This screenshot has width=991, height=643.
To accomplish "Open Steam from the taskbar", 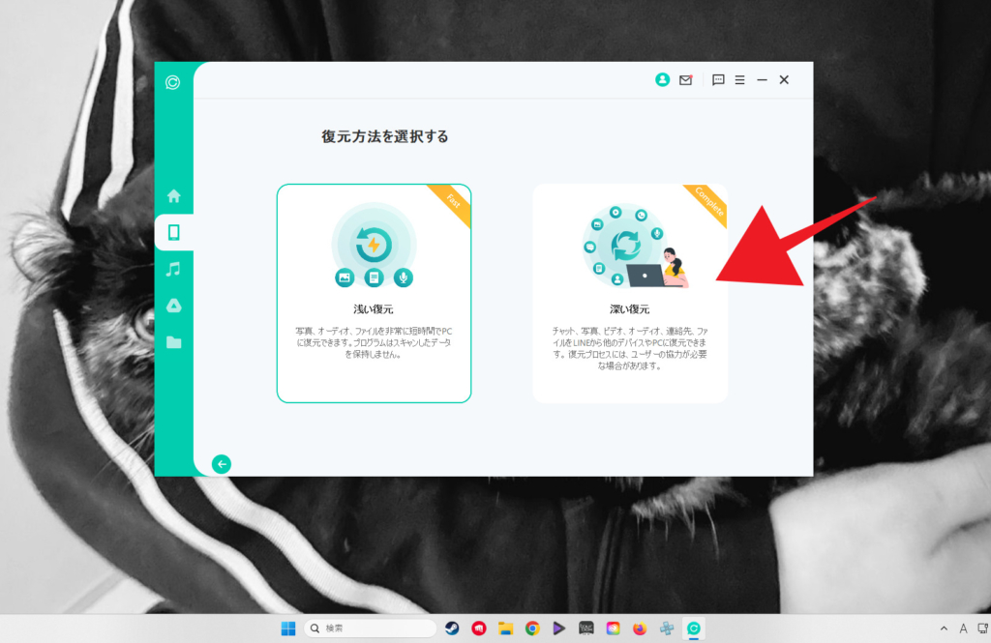I will click(452, 628).
